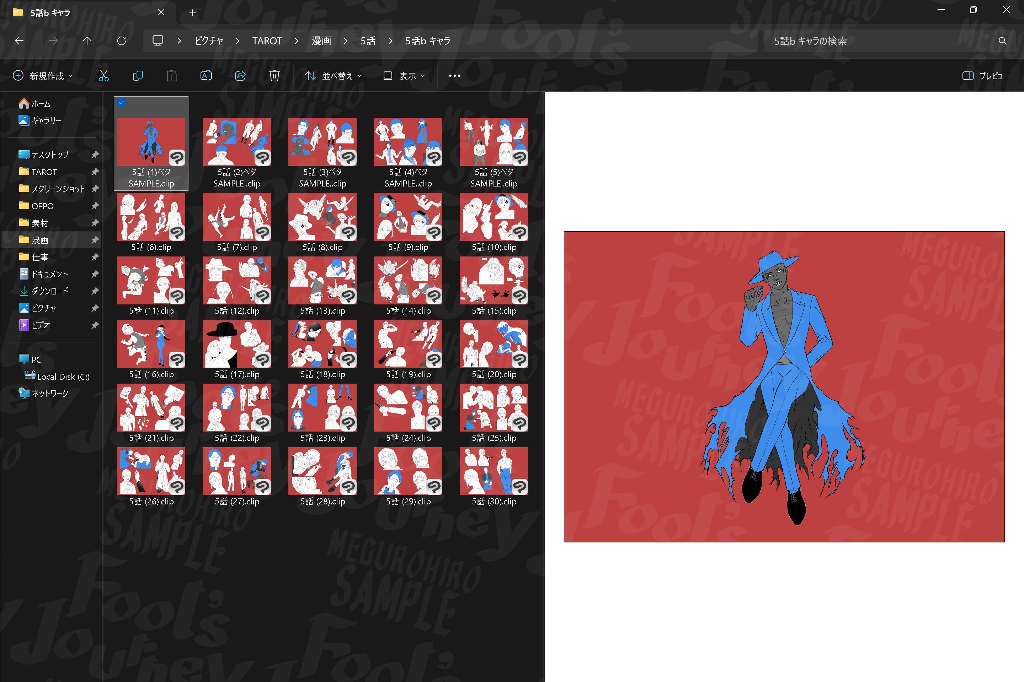Open the 並べ替え sort dropdown
The width and height of the screenshot is (1024, 682).
[334, 76]
